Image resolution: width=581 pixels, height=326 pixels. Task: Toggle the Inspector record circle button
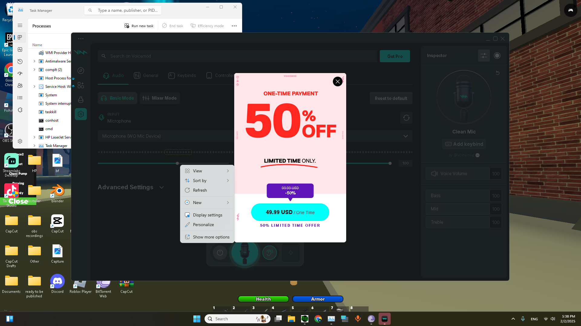[497, 56]
